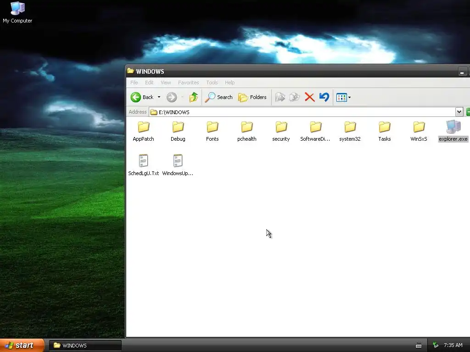Click the 7:35 AM clock
This screenshot has width=470, height=352.
tap(453, 346)
